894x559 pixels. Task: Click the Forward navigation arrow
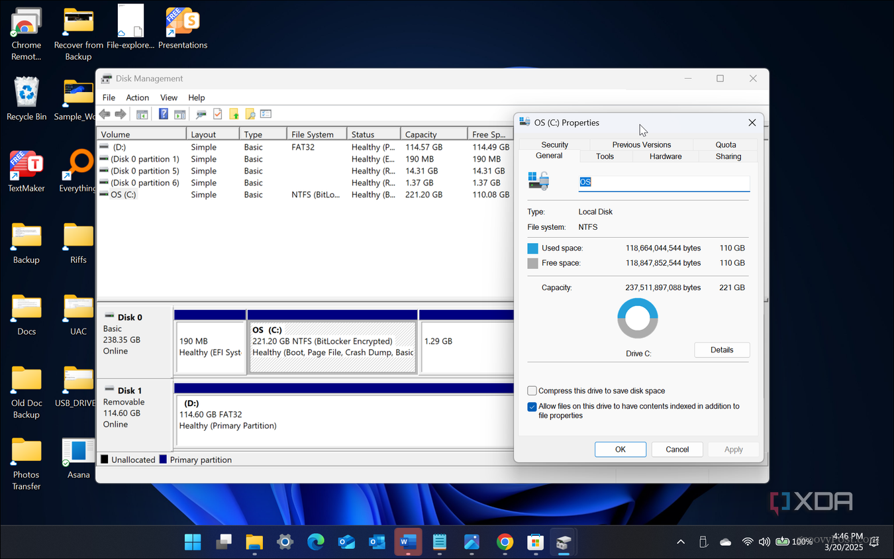click(120, 114)
